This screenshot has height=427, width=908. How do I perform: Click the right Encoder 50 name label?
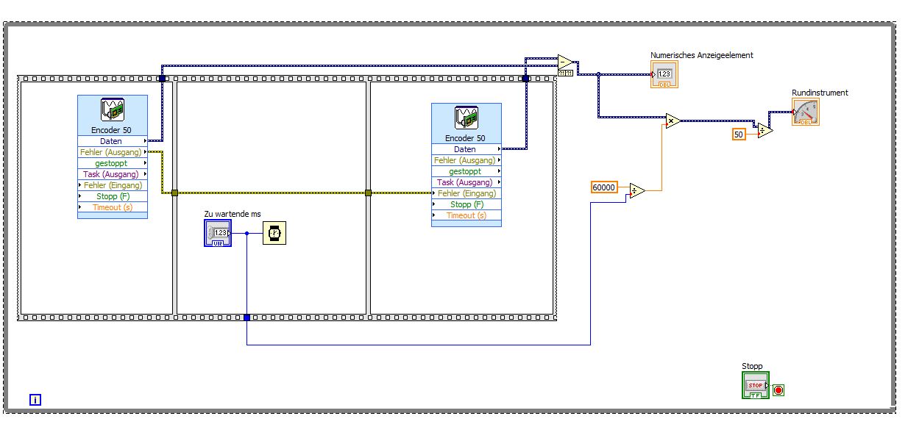(465, 138)
